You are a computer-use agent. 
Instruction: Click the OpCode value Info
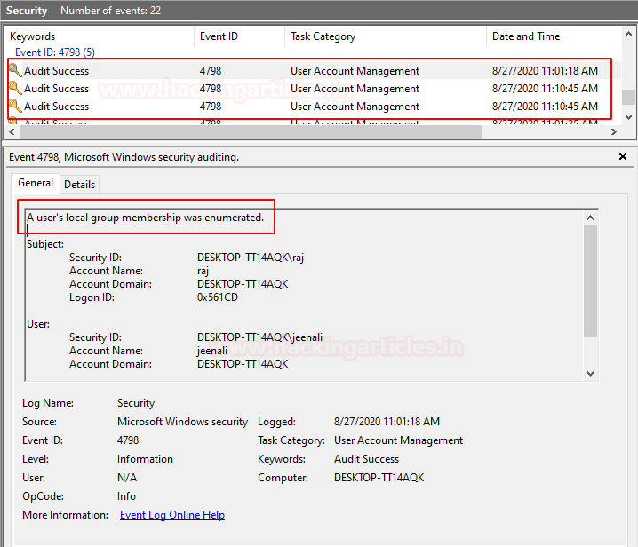(126, 496)
